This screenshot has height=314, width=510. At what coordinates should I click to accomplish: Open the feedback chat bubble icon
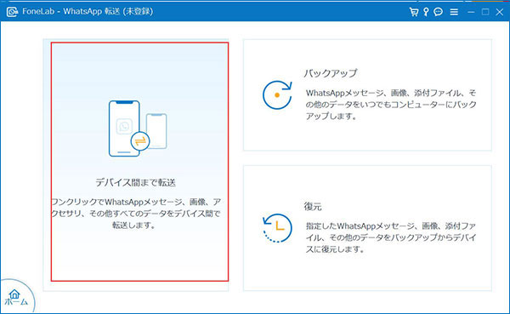[438, 12]
